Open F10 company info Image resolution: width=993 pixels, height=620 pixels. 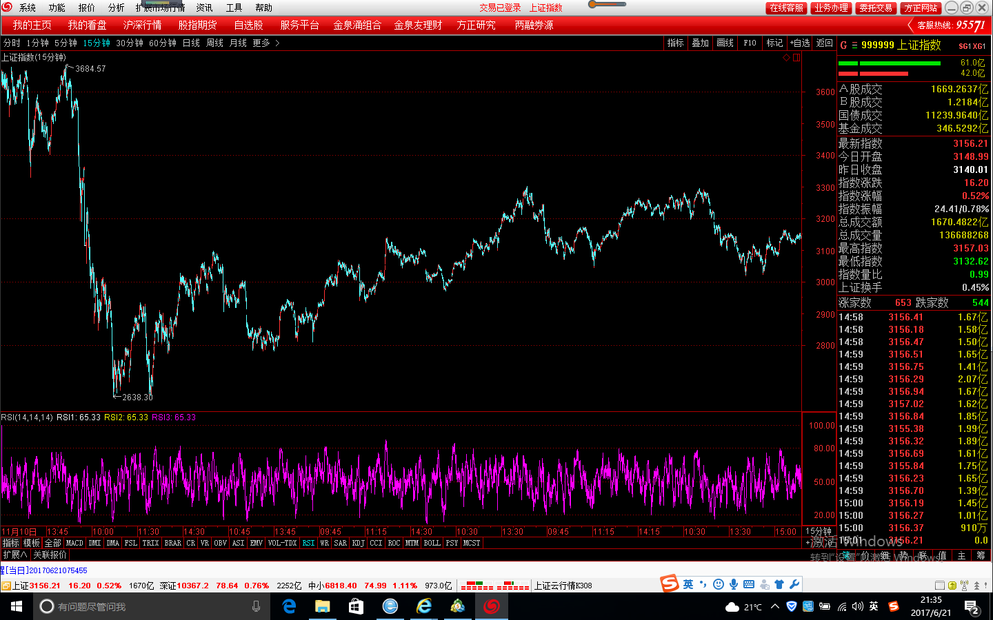[750, 43]
